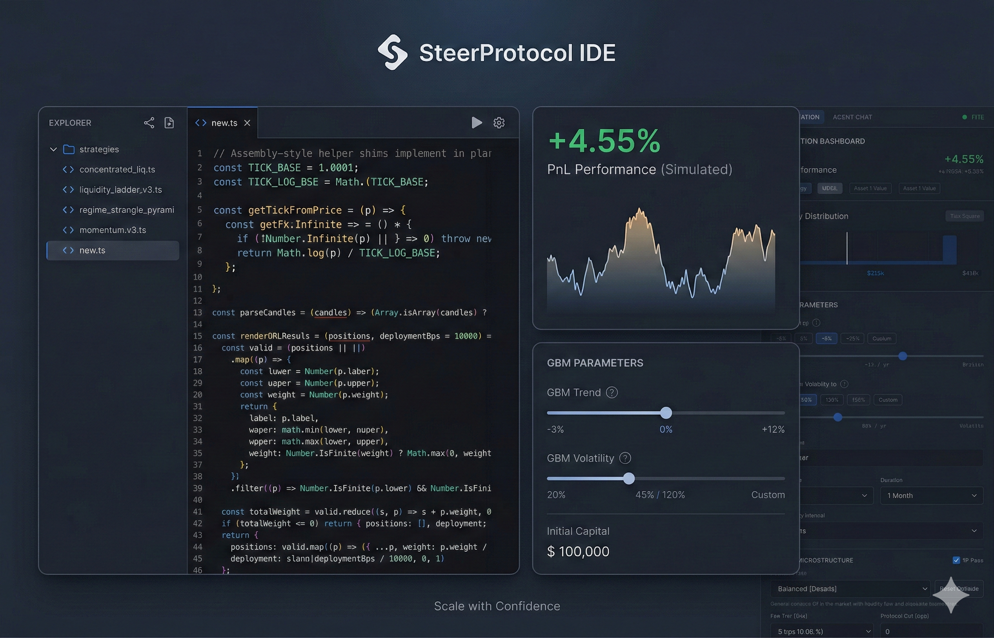
Task: Click the info icon under PARAMETERS heading
Action: click(816, 322)
